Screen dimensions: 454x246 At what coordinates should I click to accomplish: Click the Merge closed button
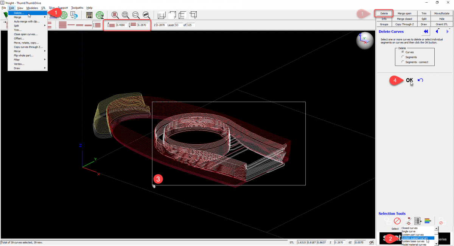404,19
